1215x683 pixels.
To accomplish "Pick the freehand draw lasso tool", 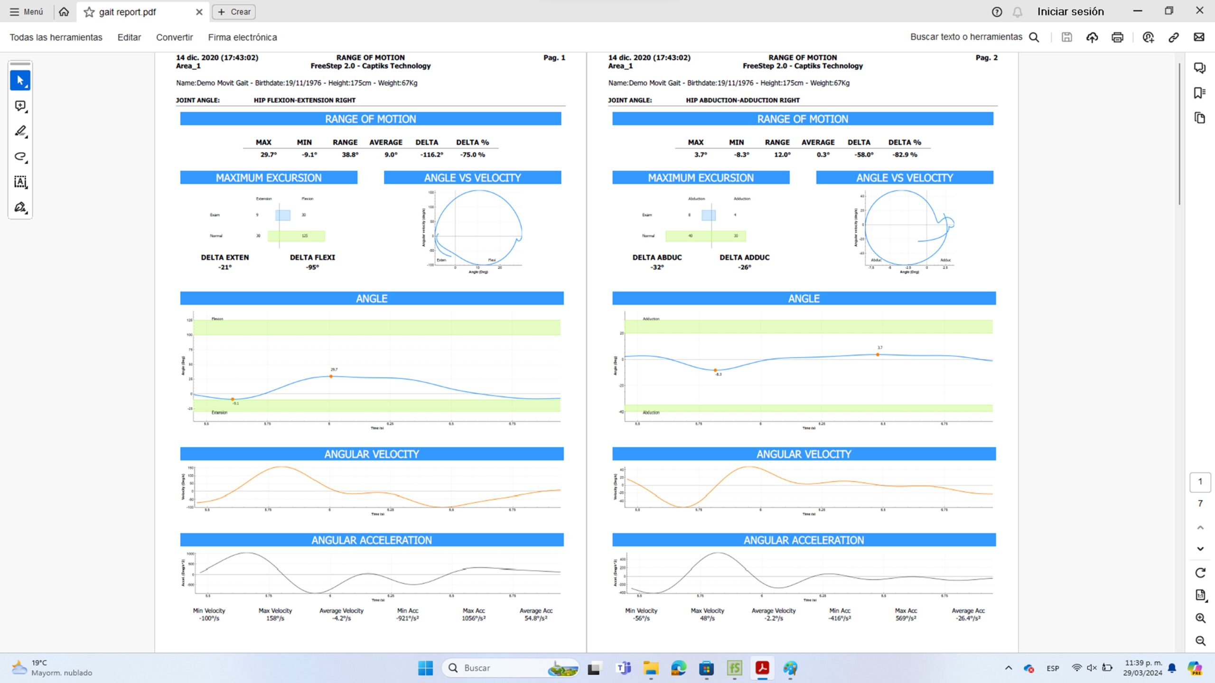I will tap(20, 157).
